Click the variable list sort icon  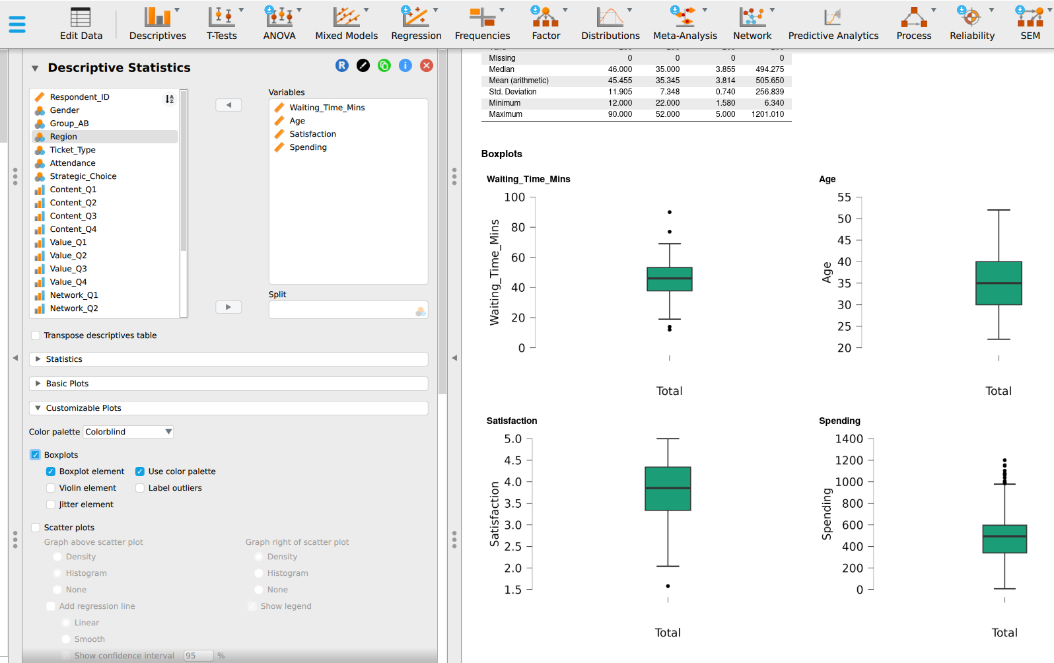170,98
